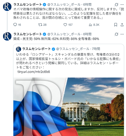
Task: Click the @ラスムッセン_ポール handle on second post
Action: [64, 34]
